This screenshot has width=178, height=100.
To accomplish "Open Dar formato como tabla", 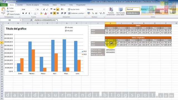I will point(120,11).
